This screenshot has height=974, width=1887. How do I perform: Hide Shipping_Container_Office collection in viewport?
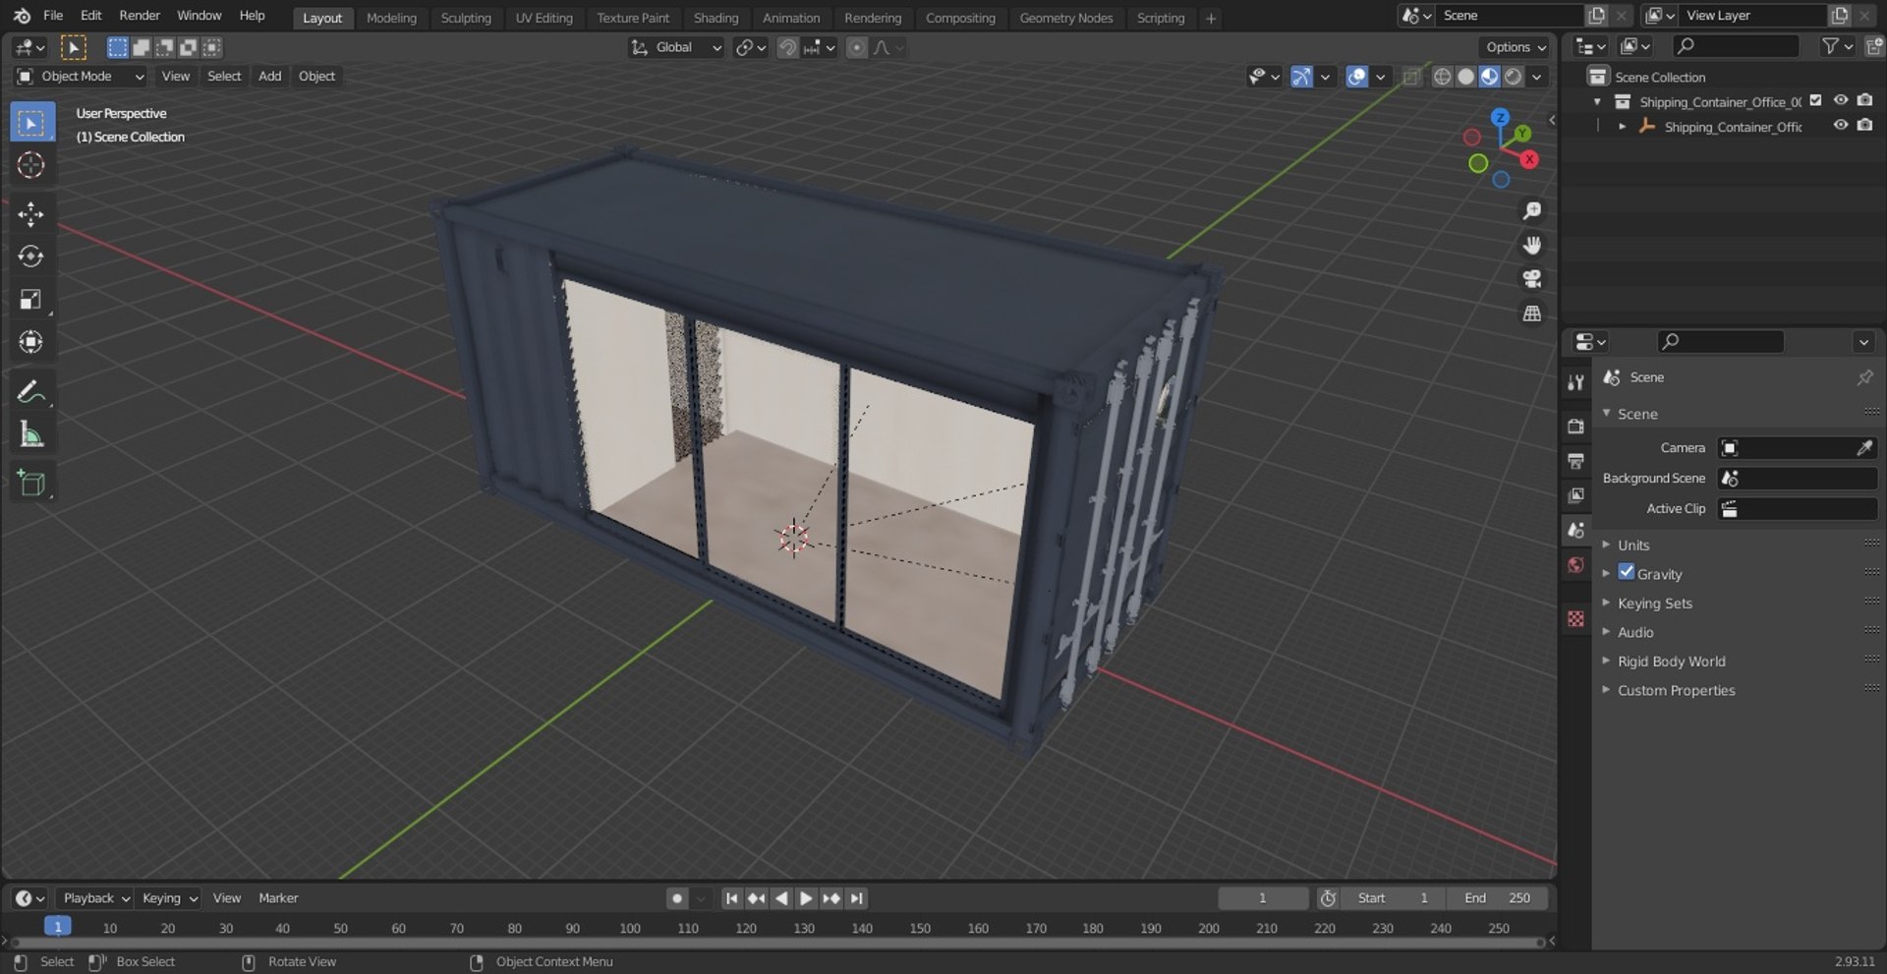tap(1841, 100)
